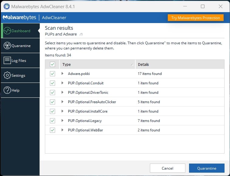The image size is (230, 176).
Task: Click the AdwCleaner header title text
Action: [54, 18]
